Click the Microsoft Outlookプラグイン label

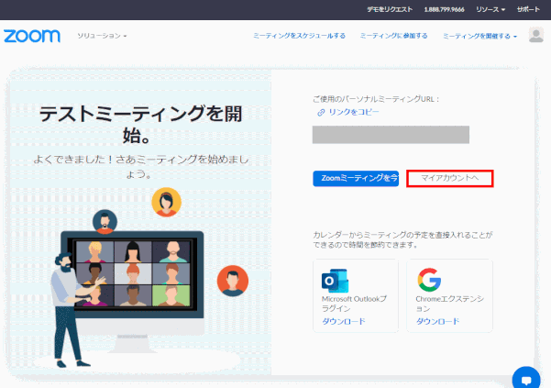[354, 304]
